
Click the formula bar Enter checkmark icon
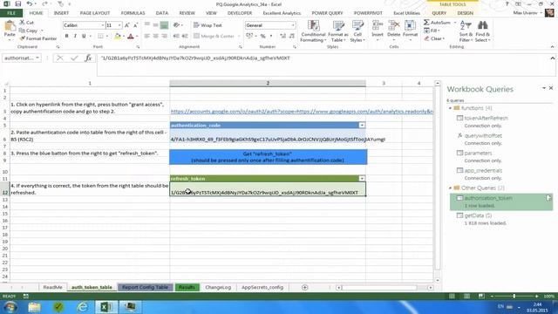point(74,58)
